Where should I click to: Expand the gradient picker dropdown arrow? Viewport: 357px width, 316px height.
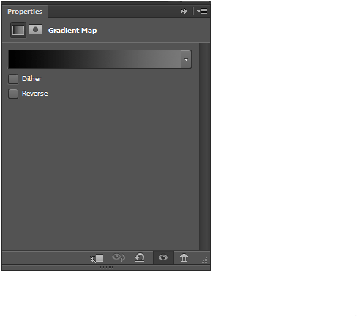[186, 59]
